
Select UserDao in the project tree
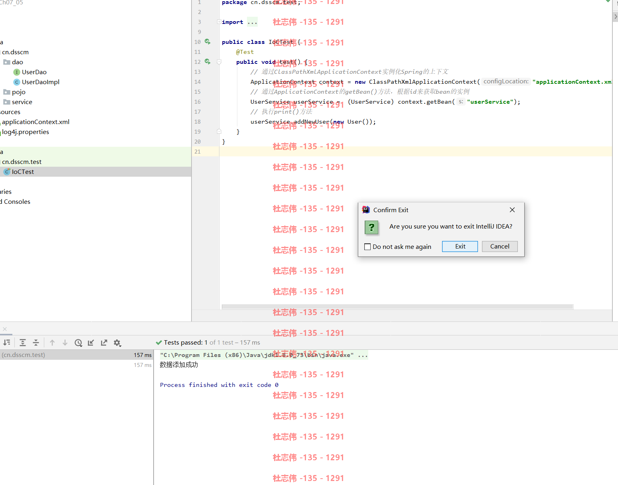(x=34, y=72)
